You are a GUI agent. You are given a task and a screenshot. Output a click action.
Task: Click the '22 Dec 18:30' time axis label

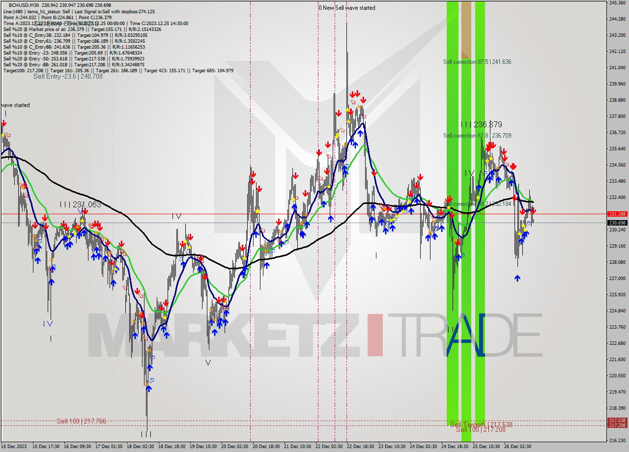[x=360, y=447]
